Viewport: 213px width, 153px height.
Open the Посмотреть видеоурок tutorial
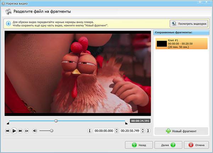(x=189, y=24)
